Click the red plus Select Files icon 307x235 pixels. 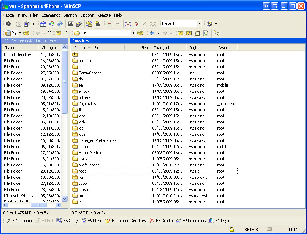click(109, 24)
